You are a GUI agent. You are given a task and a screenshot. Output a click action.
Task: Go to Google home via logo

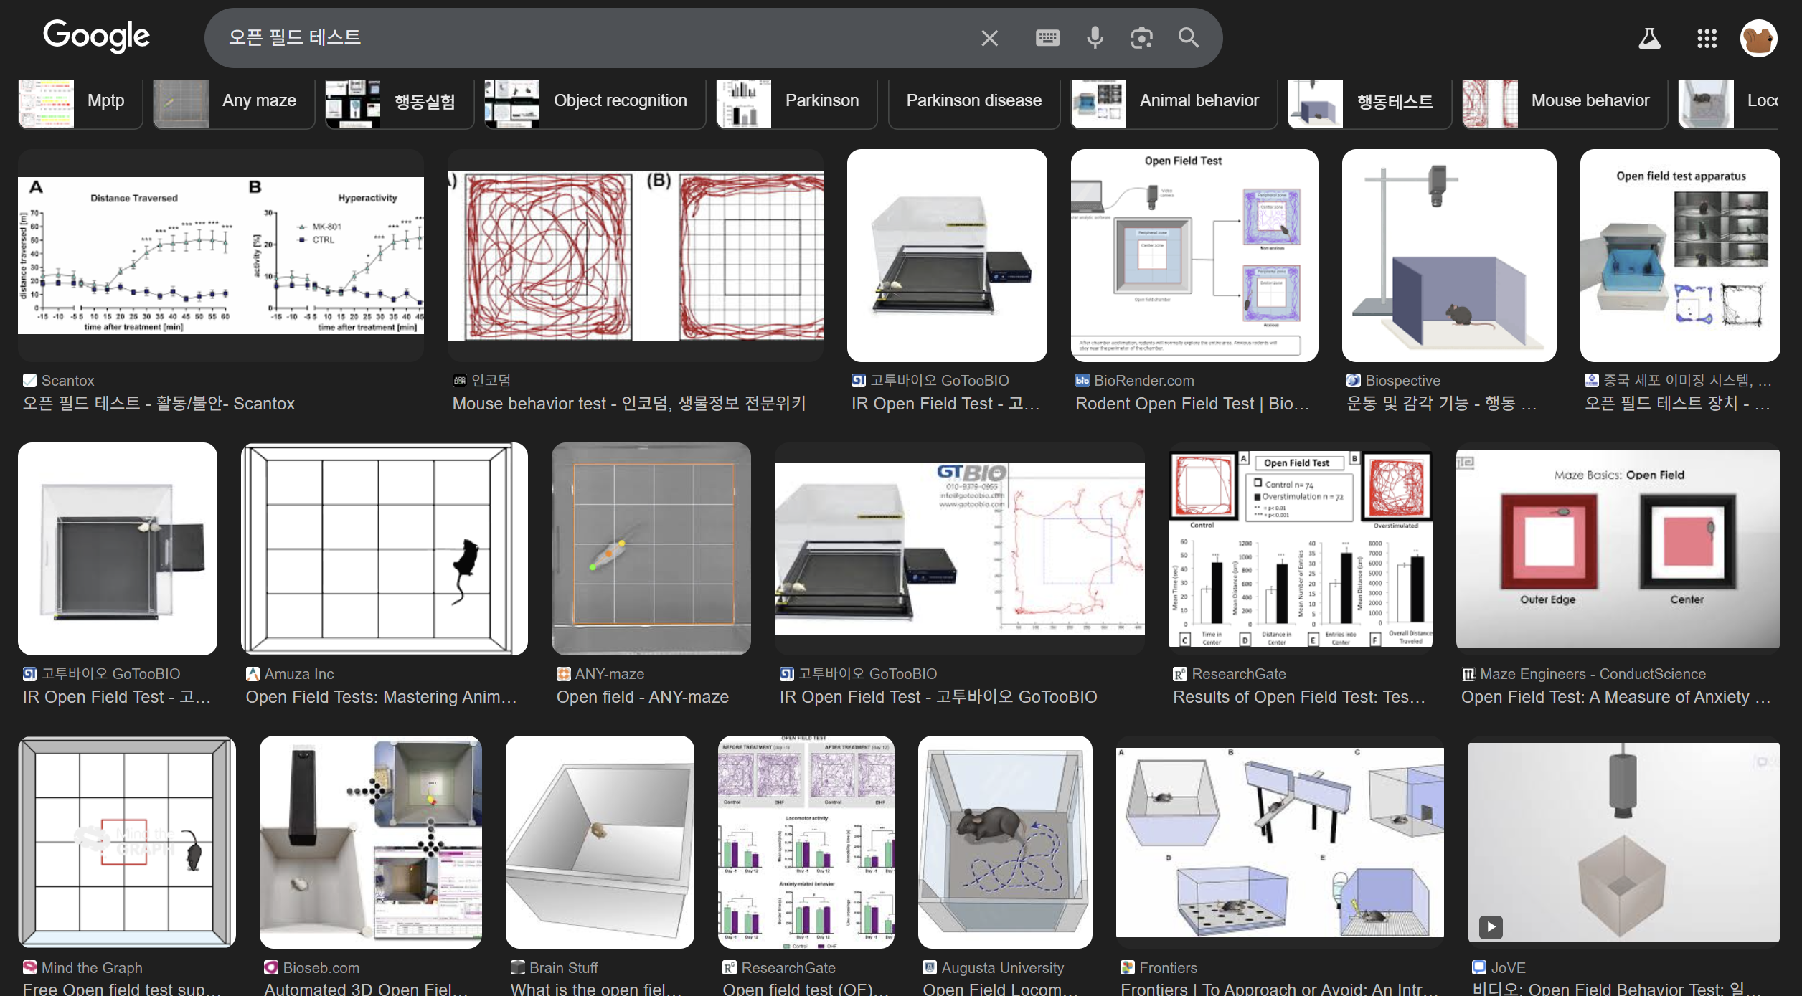pos(96,36)
